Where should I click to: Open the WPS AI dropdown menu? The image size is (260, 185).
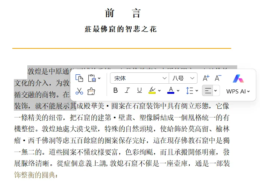pyautogui.click(x=238, y=91)
